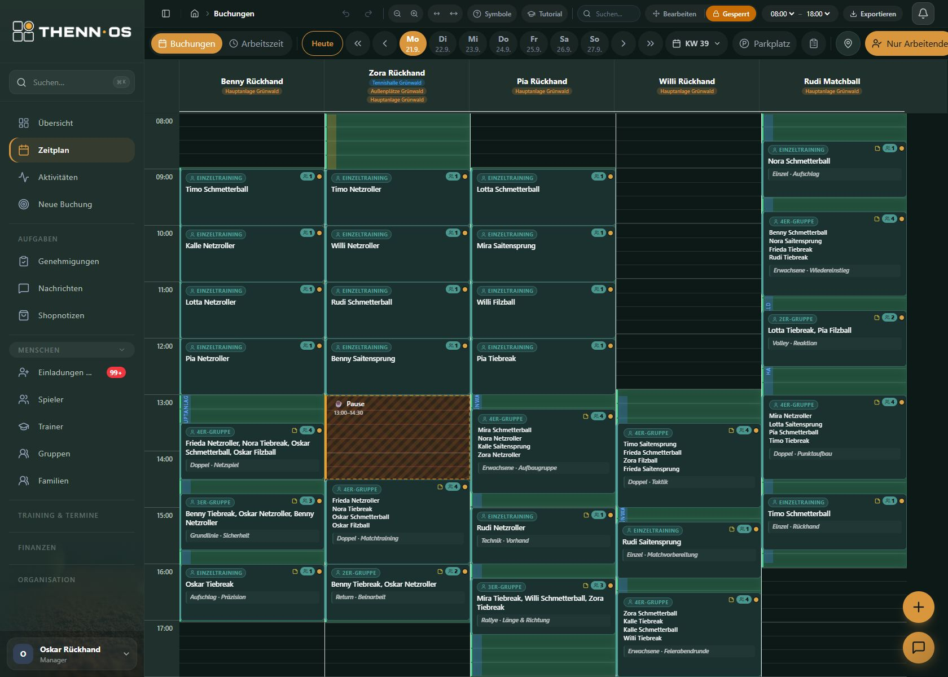The width and height of the screenshot is (948, 677).
Task: Open Übersicht in sidebar
Action: (x=72, y=123)
